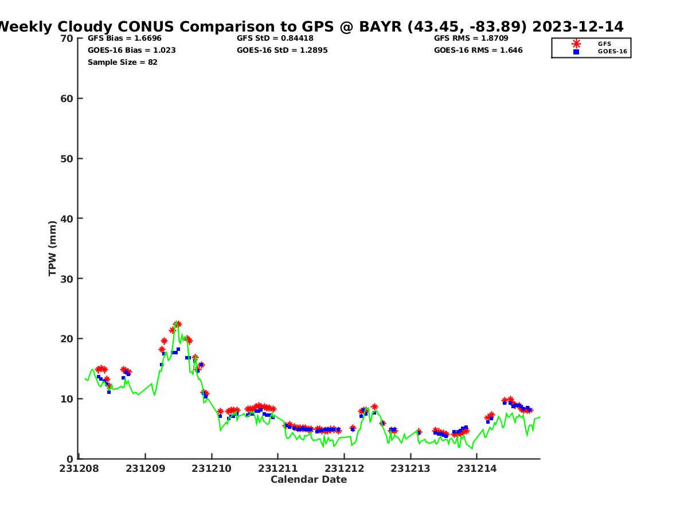Click the 231211 x-axis tick label

(278, 469)
